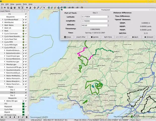
Task: Select the Pan tool cross-arrows icon
Action: (35, 8)
